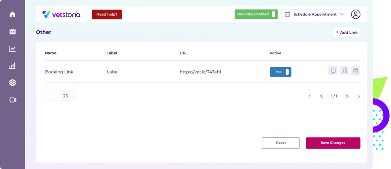Open the rows per page selector showing 25
391x169 pixels.
[59, 96]
